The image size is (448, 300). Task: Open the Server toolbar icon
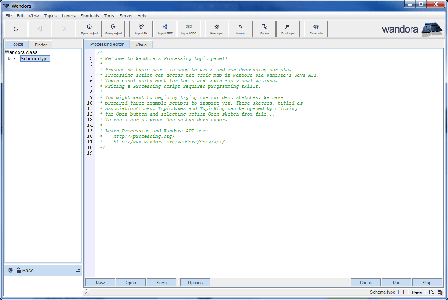point(264,28)
